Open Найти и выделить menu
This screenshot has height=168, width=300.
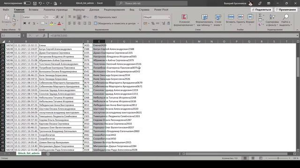(x=285, y=20)
